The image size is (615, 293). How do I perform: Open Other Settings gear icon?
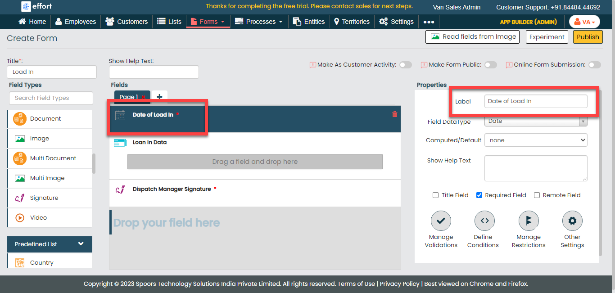point(572,221)
